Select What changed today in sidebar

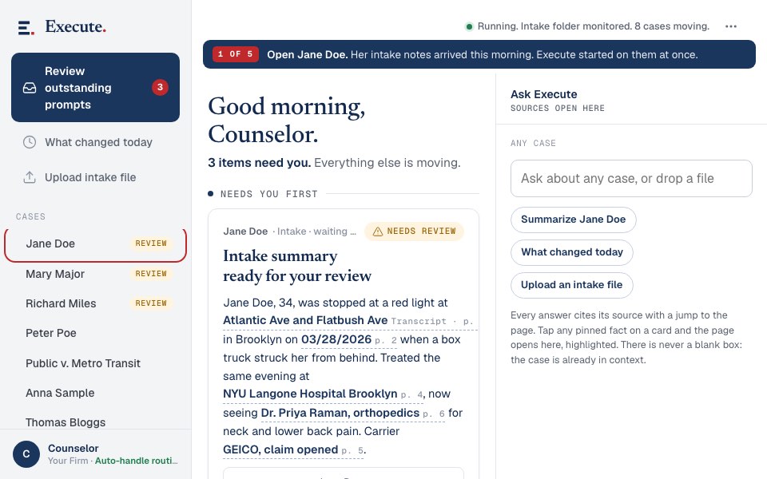[x=95, y=142]
